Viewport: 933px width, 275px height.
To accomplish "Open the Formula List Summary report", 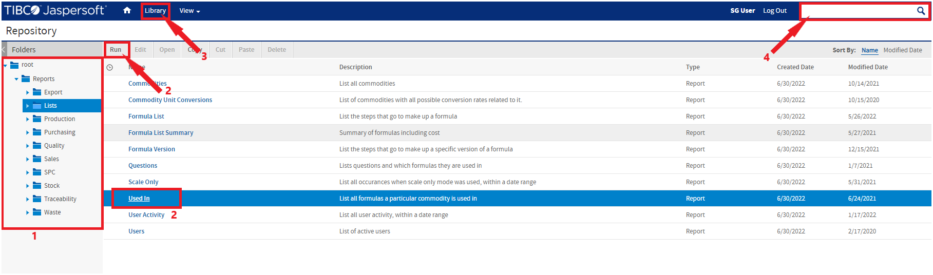I will click(x=161, y=133).
